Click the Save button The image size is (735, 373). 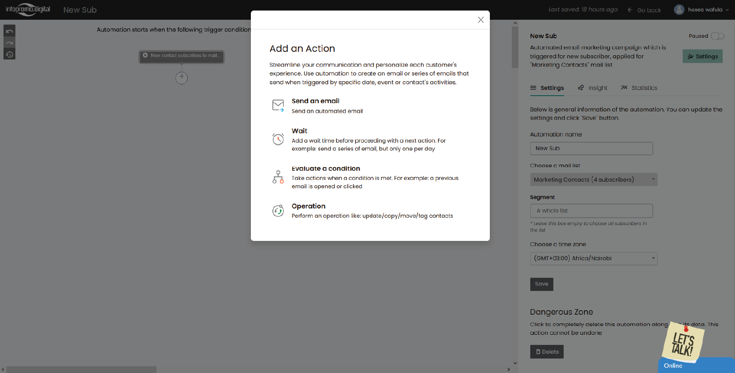542,284
